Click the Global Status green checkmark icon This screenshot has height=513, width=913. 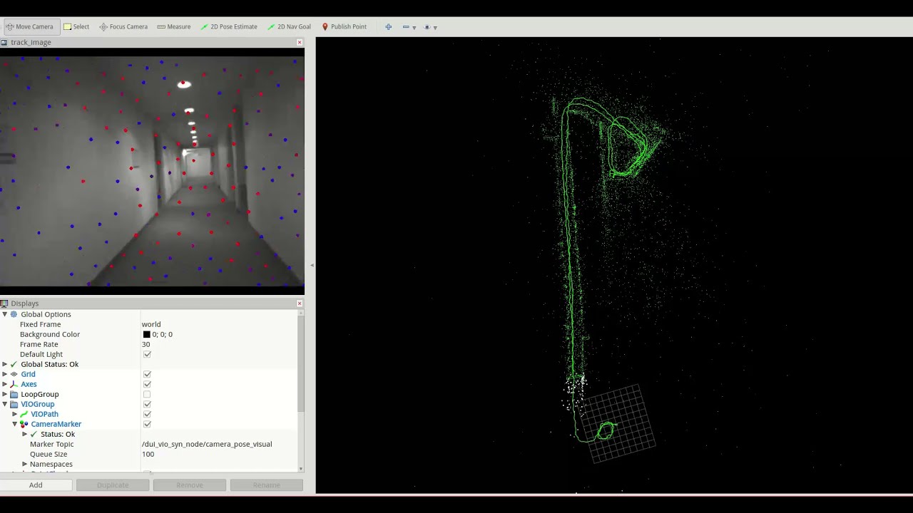[14, 364]
